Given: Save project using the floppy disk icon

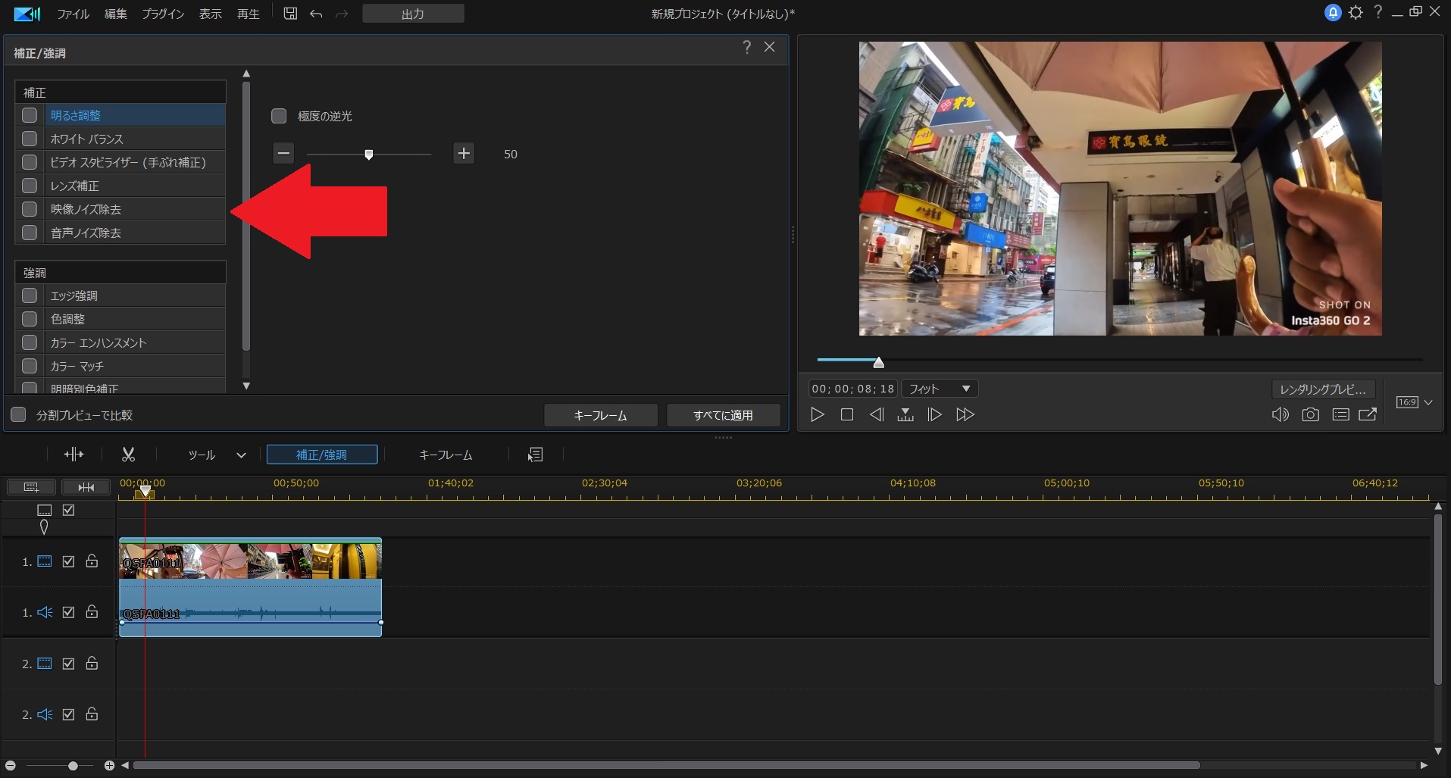Looking at the screenshot, I should click(290, 14).
